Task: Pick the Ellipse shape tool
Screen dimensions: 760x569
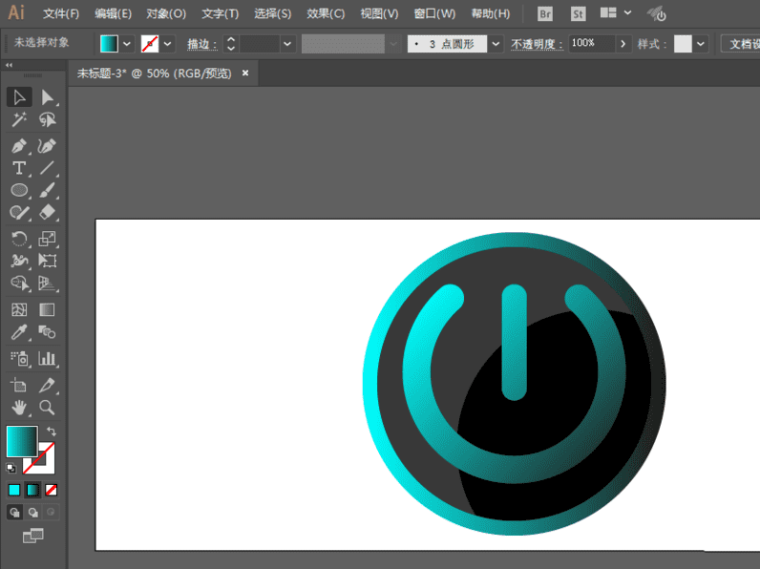Action: [x=19, y=191]
